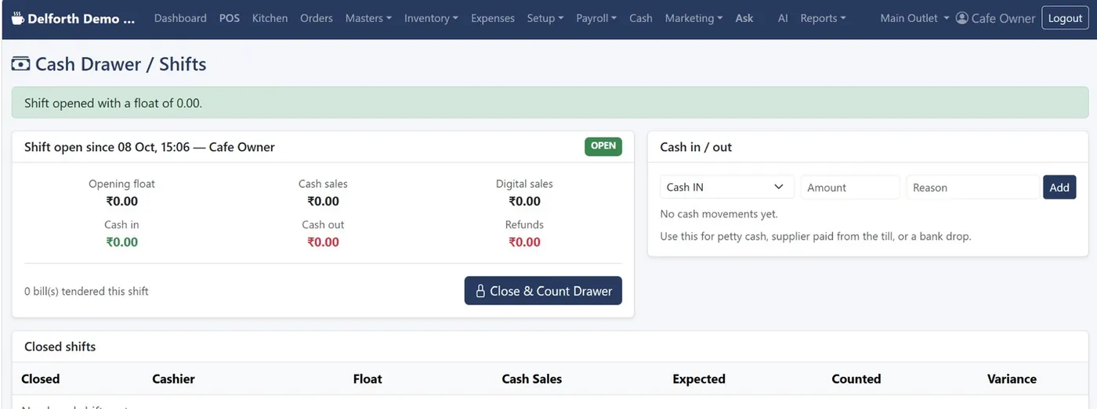Open the Kitchen view
The height and width of the screenshot is (409, 1097).
tap(270, 18)
